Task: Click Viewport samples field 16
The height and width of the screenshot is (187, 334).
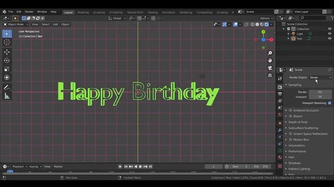Action: point(320,97)
